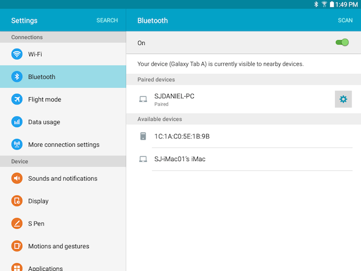This screenshot has width=361, height=271.
Task: Open Data usage via its chart icon
Action: coord(17,122)
